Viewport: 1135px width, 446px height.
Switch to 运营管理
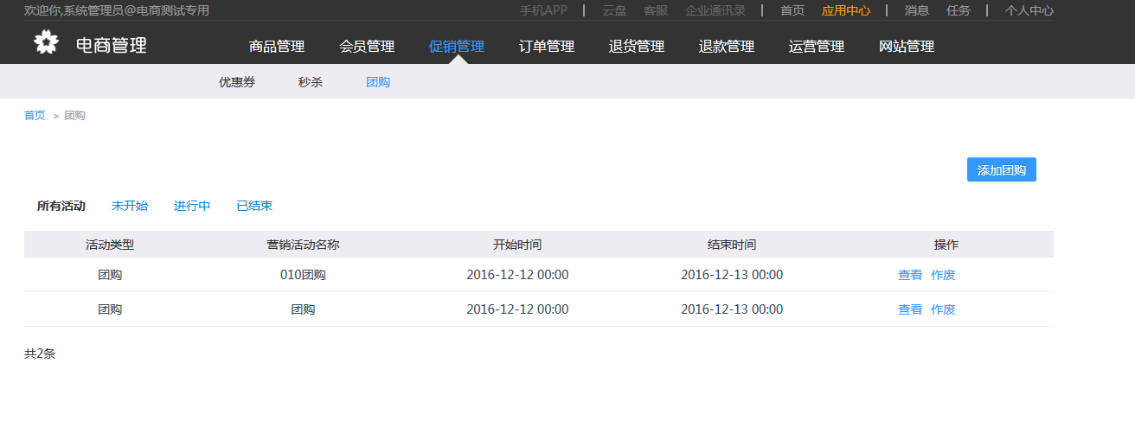tap(817, 47)
